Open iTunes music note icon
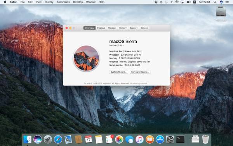This screenshot has width=233, height=146. point(139,140)
